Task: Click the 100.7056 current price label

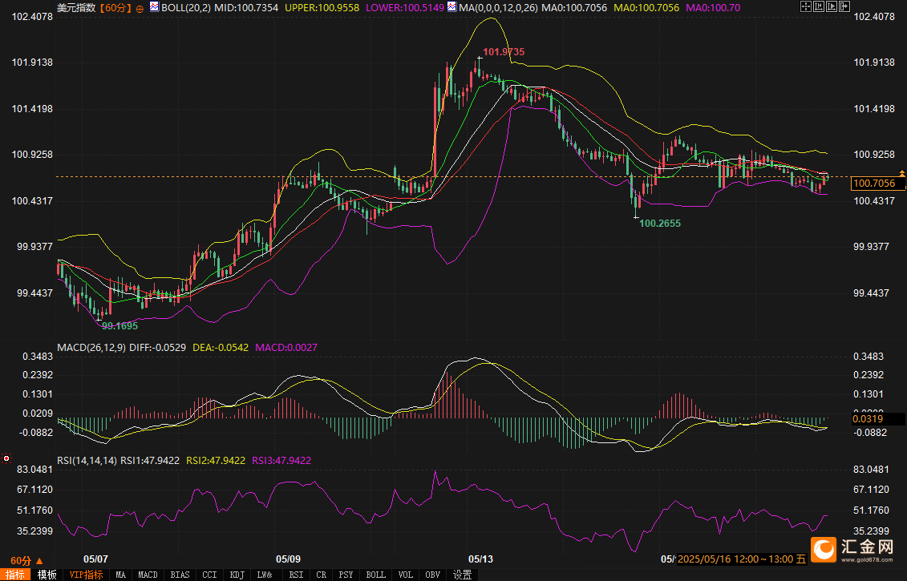Action: (x=873, y=184)
